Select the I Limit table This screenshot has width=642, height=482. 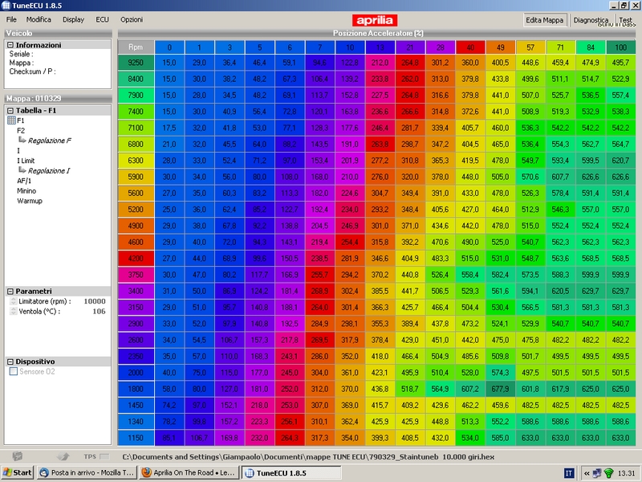coord(26,161)
